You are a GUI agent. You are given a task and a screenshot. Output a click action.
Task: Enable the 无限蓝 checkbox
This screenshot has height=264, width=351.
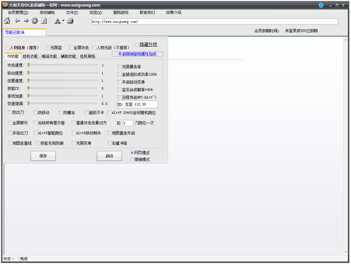(x=46, y=47)
